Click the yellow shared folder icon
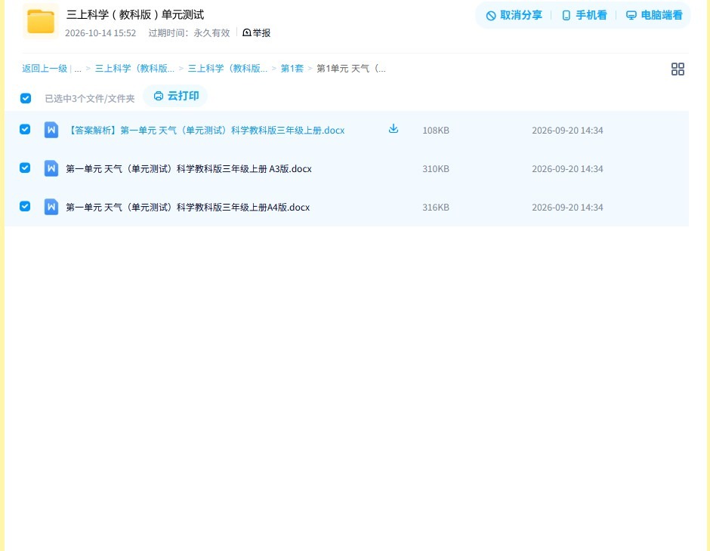The image size is (710, 551). (41, 21)
